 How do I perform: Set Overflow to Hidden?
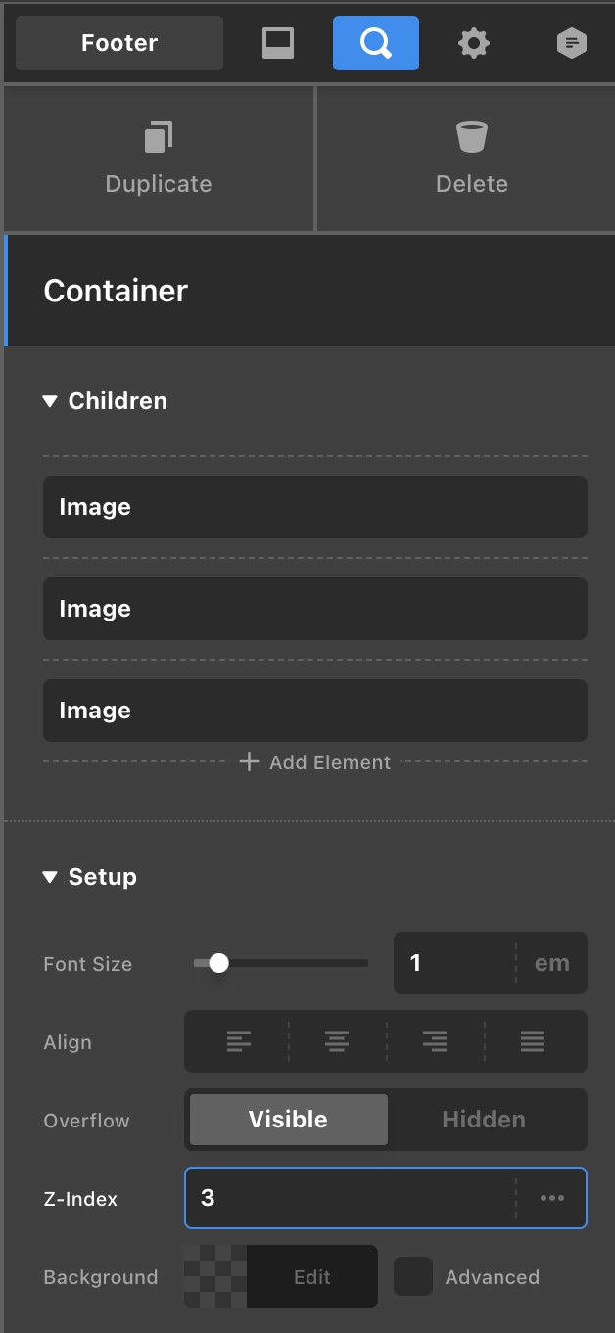(484, 1120)
